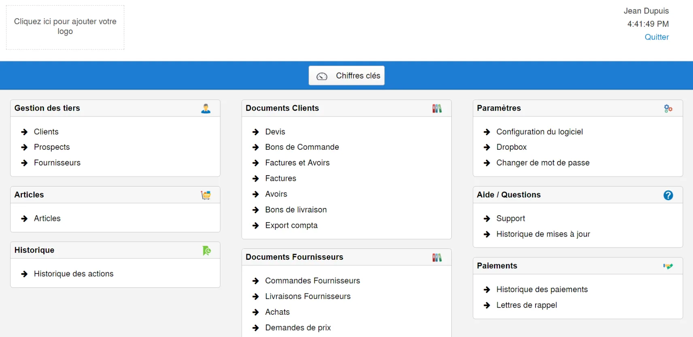Viewport: 693px width, 337px height.
Task: Open the Devis documents
Action: 275,132
